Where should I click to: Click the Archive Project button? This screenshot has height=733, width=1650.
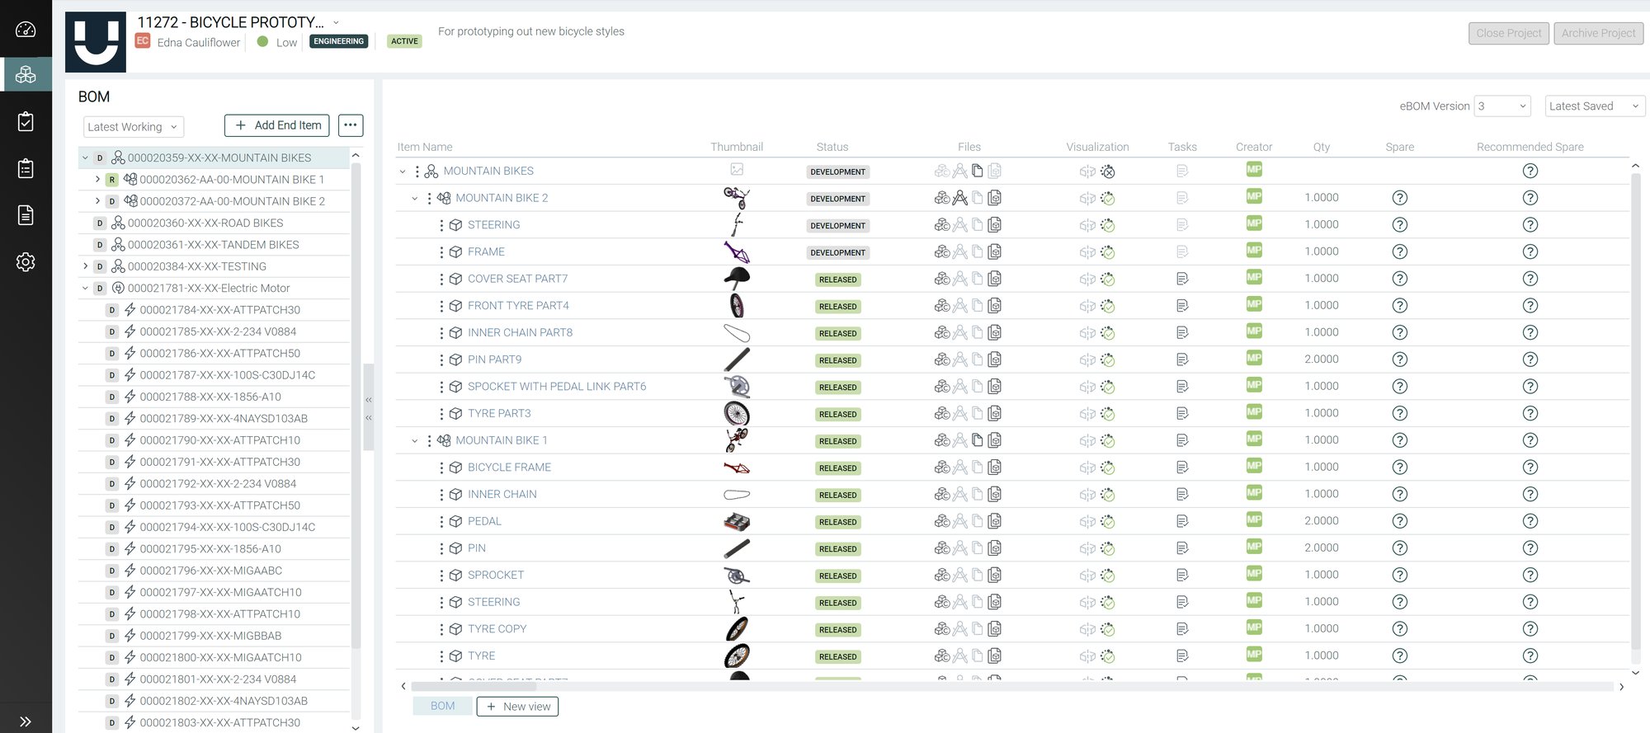pos(1598,33)
